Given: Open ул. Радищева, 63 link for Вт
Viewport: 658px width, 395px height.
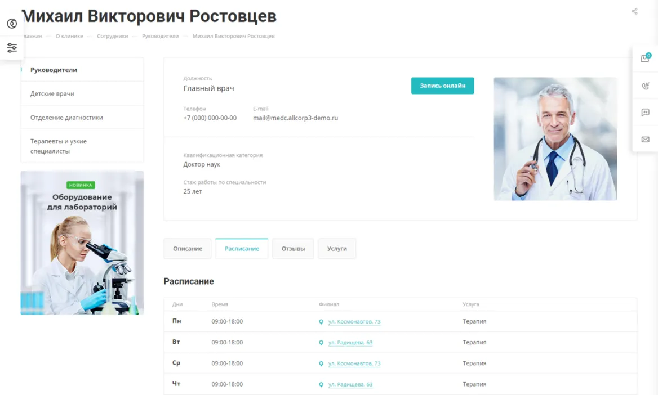Looking at the screenshot, I should click(x=350, y=343).
